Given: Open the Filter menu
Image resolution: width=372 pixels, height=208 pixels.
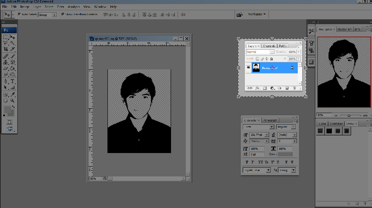Looking at the screenshot, I should click(x=60, y=7).
